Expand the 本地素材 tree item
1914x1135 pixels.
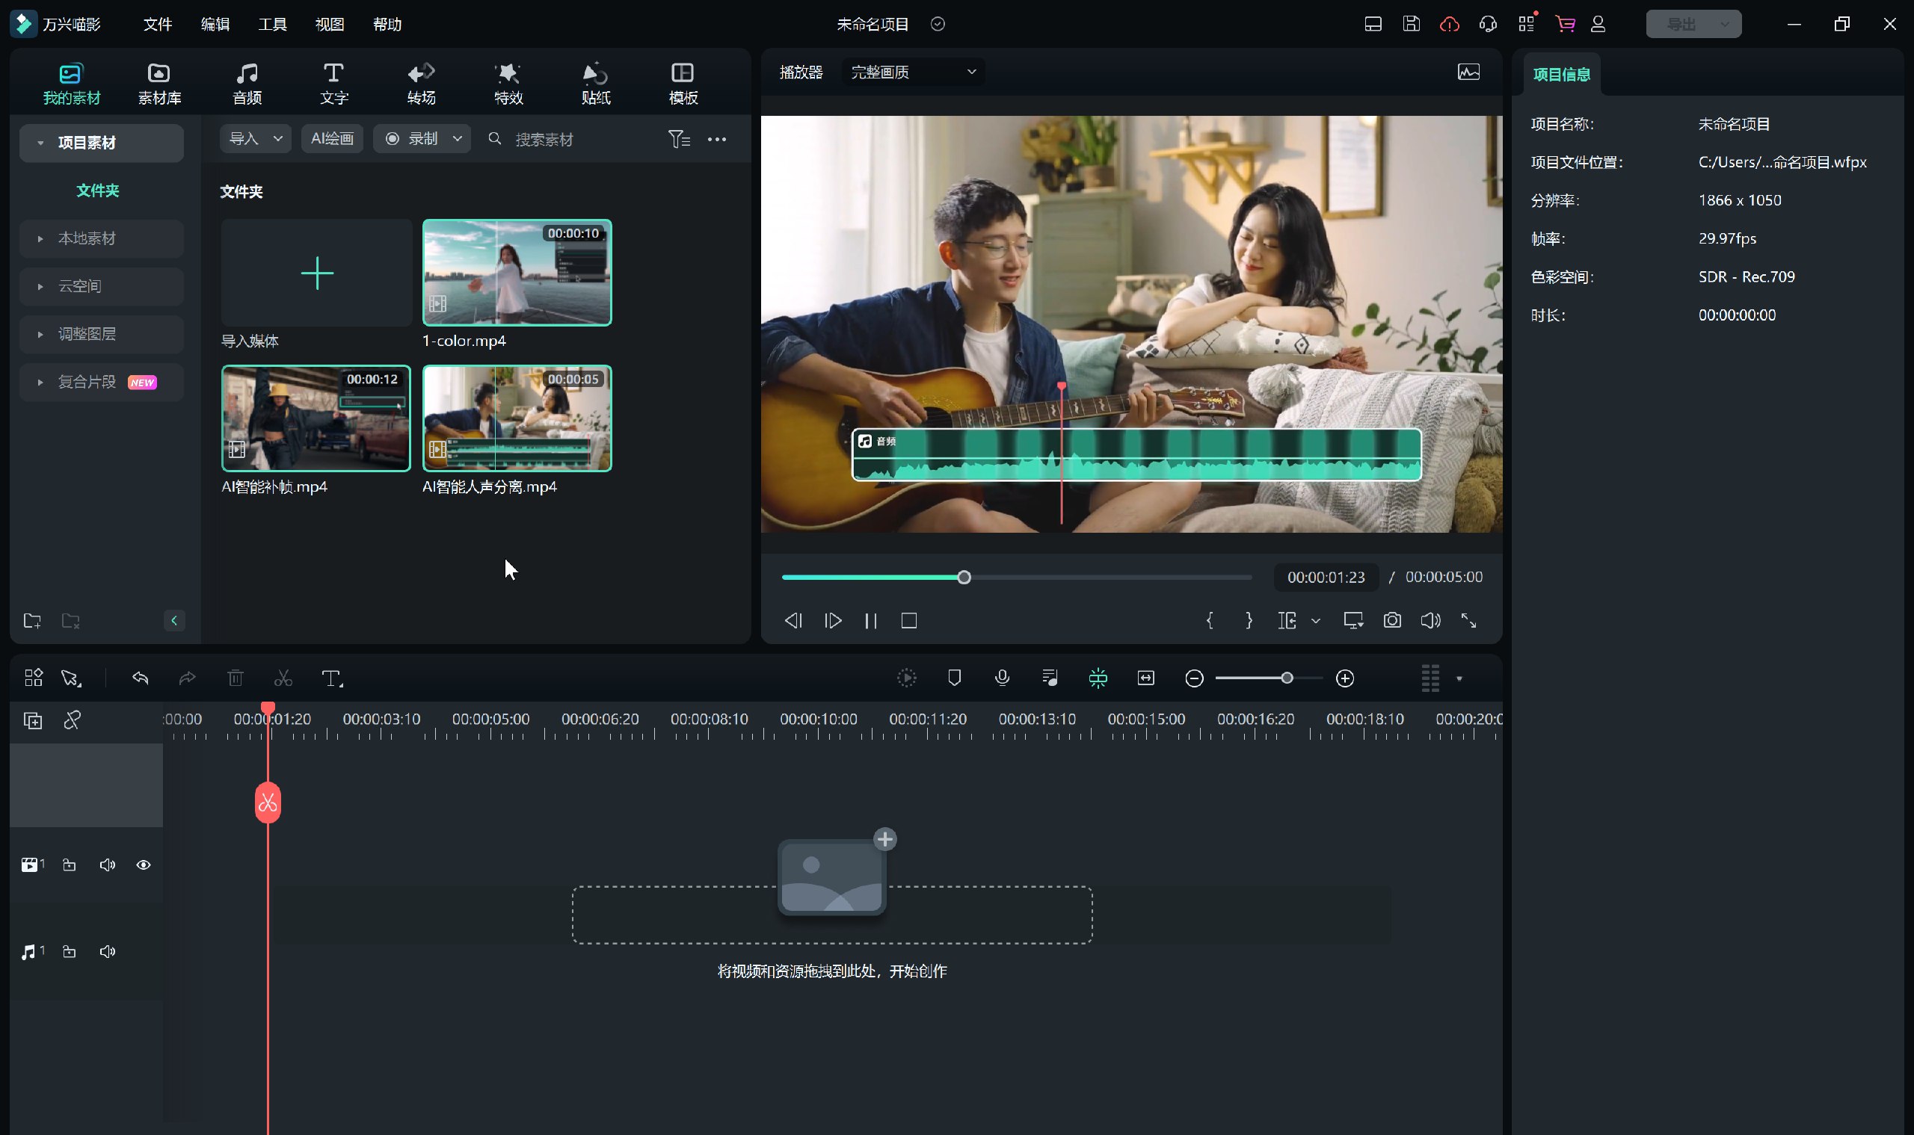(x=40, y=238)
